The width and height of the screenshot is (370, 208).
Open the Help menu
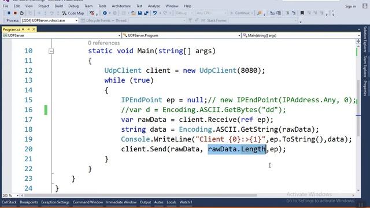pyautogui.click(x=187, y=6)
